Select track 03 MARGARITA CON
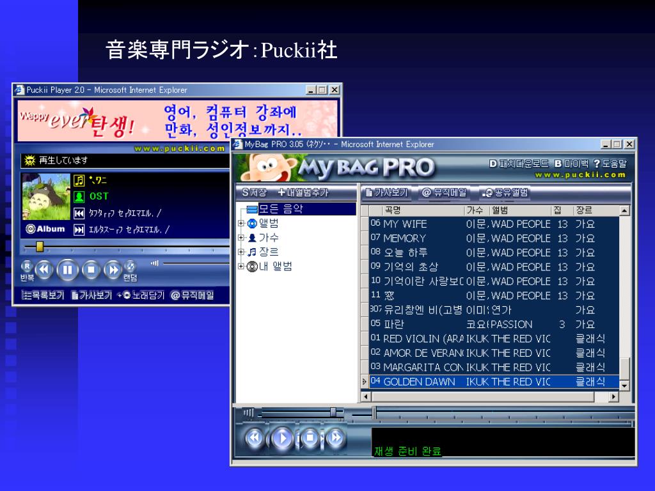The width and height of the screenshot is (655, 491). point(494,367)
